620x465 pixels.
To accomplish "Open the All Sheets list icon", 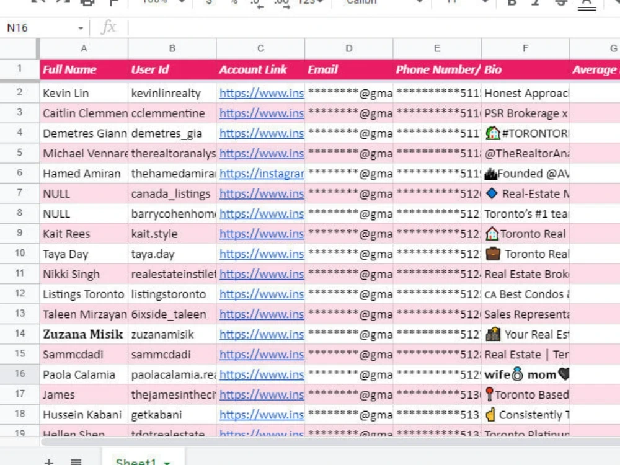I will pyautogui.click(x=76, y=461).
